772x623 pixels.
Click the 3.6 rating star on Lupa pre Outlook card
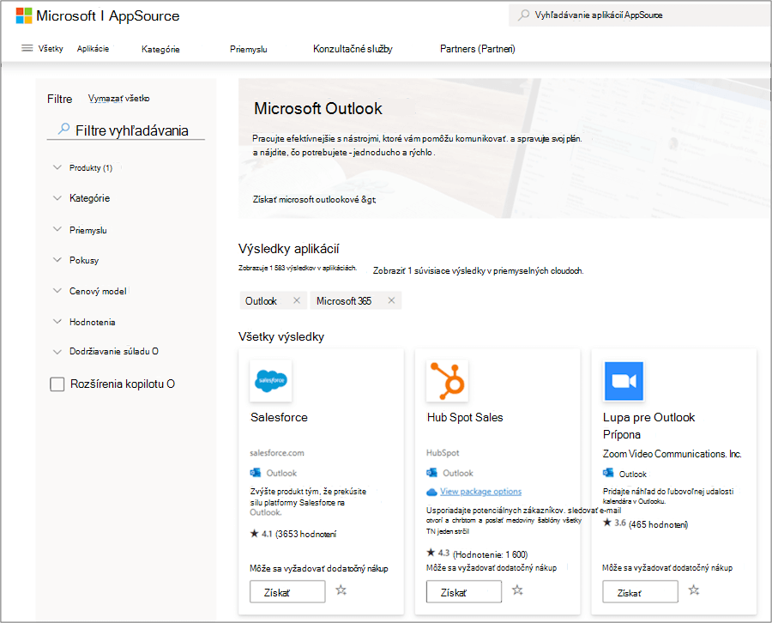point(607,523)
